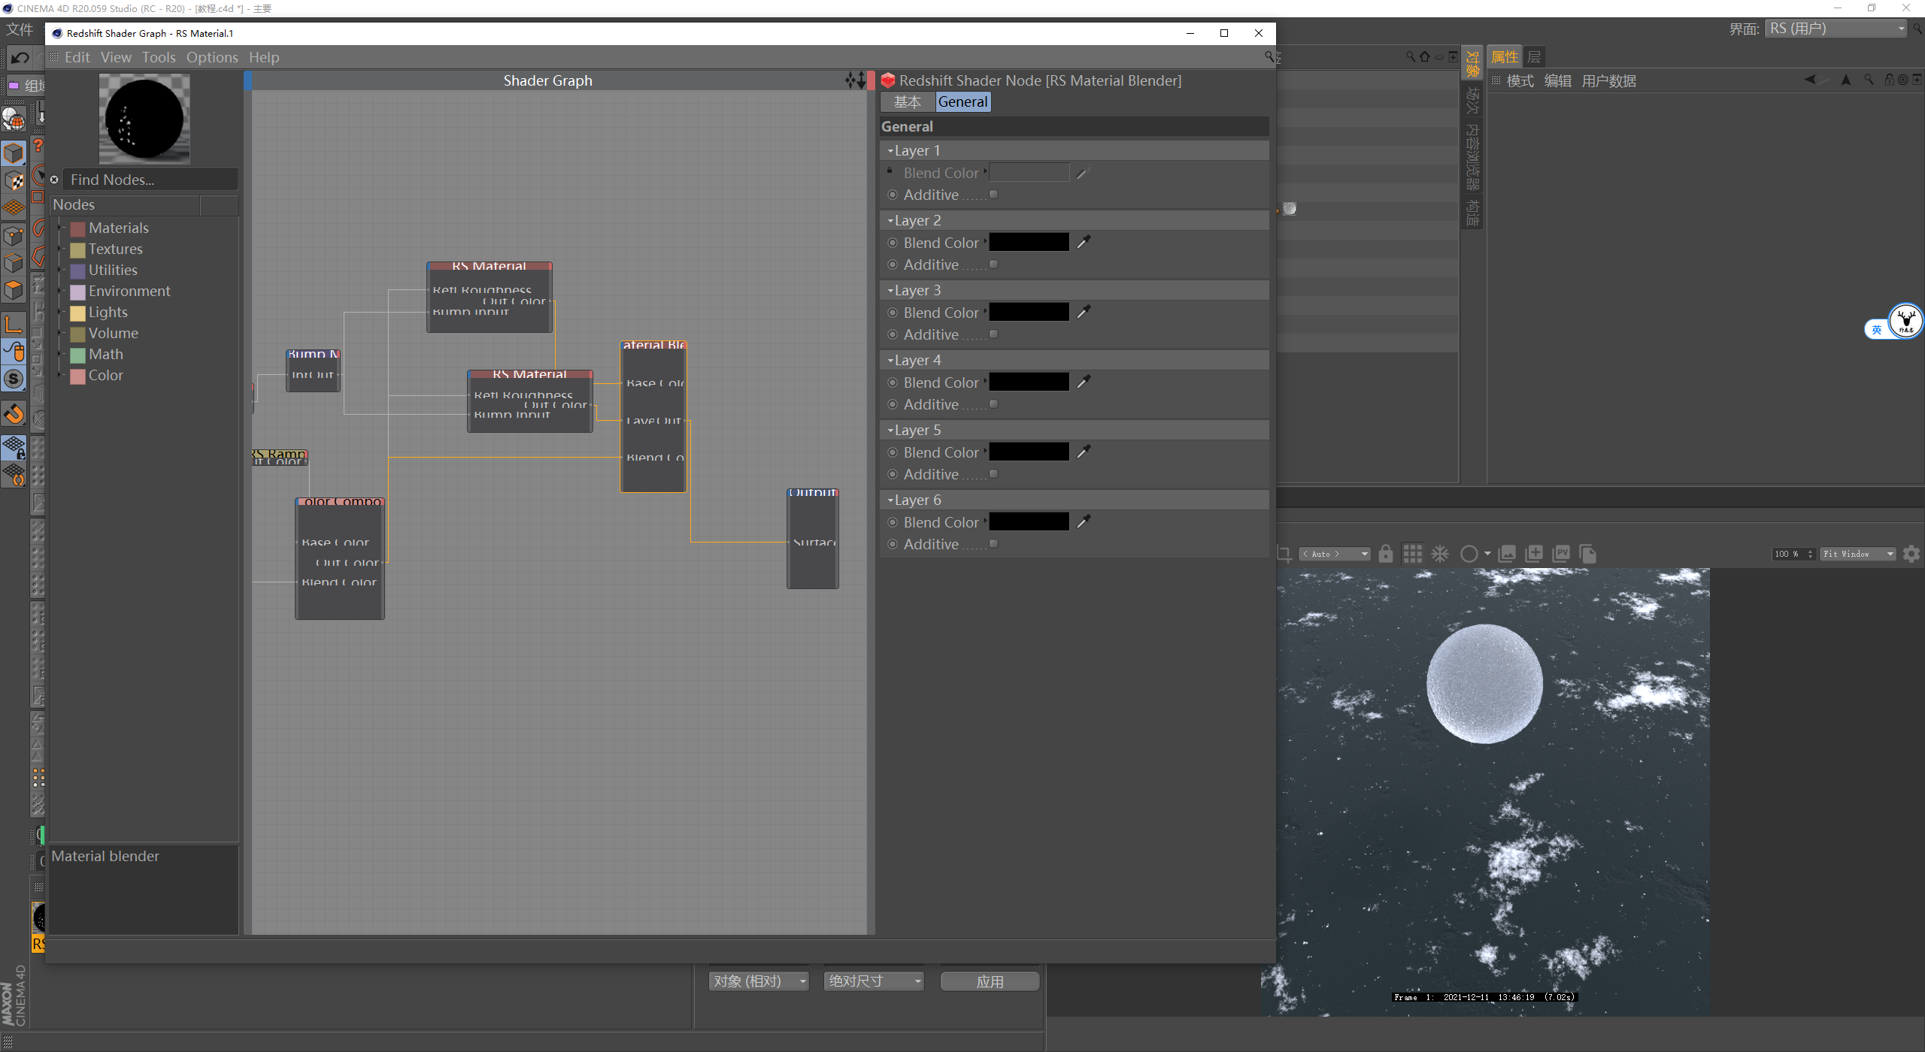Toggle Additive checkbox under Layer 6
Viewport: 1925px width, 1052px height.
click(993, 544)
